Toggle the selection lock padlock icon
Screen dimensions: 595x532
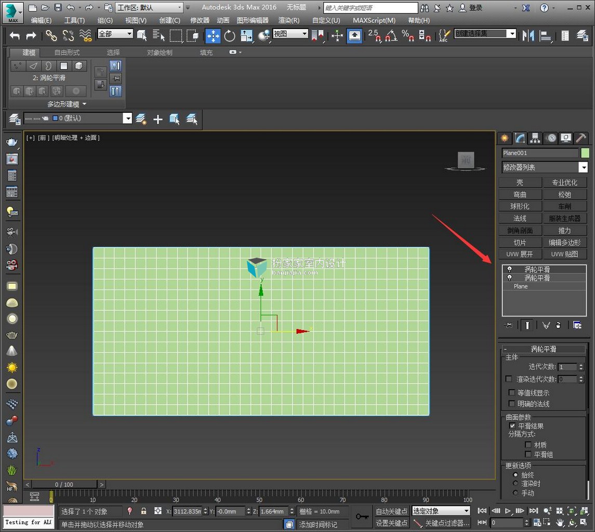point(143,511)
